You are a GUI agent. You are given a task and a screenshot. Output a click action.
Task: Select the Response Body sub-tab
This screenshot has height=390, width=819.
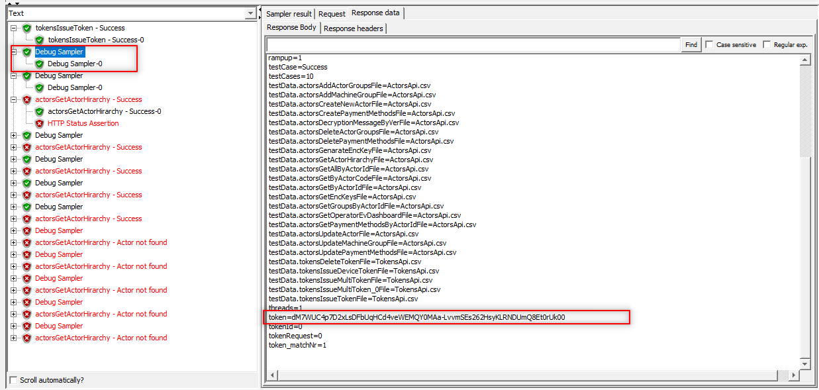[291, 27]
